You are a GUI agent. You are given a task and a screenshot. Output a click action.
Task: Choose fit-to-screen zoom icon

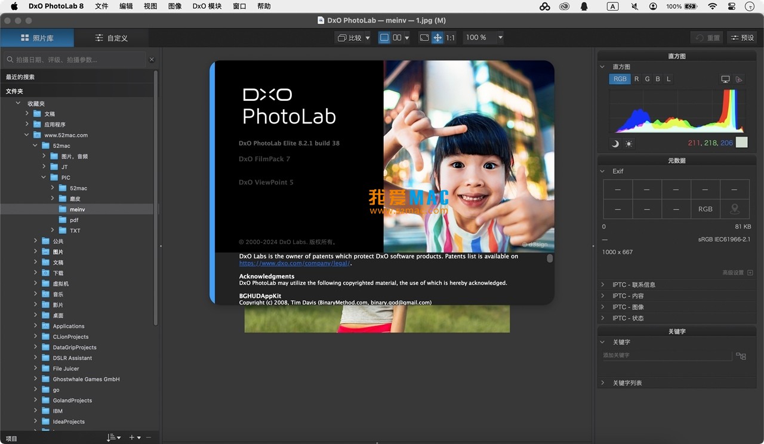424,38
